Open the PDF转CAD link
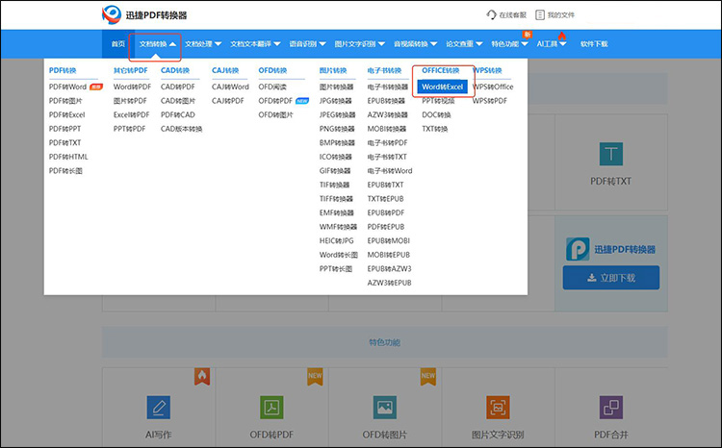The width and height of the screenshot is (722, 448). (x=178, y=114)
